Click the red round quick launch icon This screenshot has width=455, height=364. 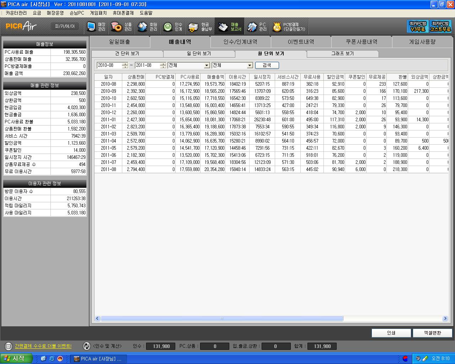point(60,359)
